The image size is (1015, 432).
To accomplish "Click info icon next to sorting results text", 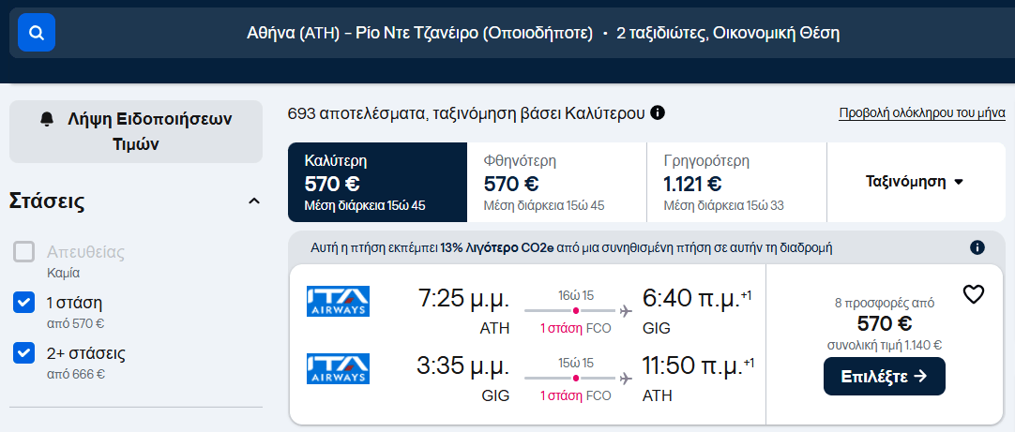I will tap(658, 113).
